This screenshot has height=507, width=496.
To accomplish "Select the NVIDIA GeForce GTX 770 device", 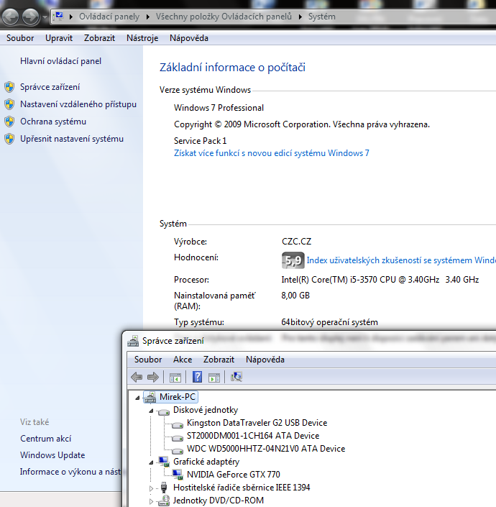I will point(233,475).
